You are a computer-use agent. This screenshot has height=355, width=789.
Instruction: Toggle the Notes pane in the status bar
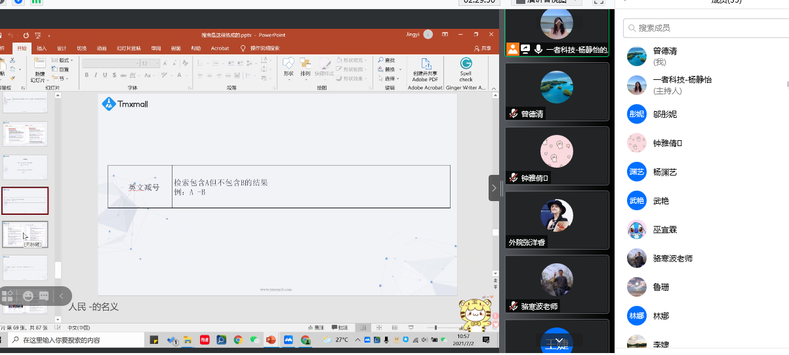315,327
